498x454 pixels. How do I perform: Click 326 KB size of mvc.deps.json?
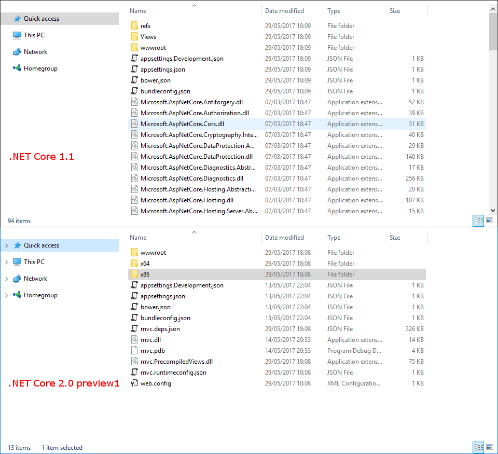click(414, 329)
